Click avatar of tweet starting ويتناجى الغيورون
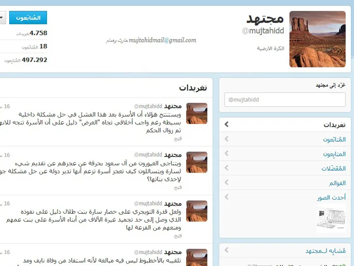354x266 pixels. [197, 162]
